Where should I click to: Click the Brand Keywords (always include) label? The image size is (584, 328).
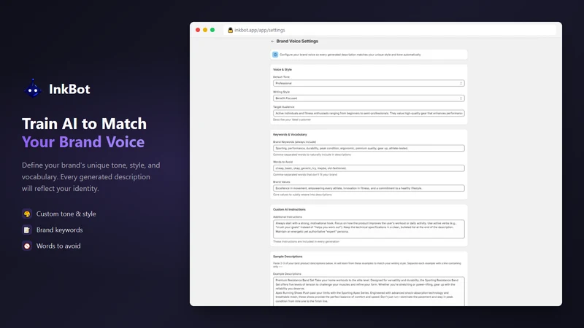point(294,142)
